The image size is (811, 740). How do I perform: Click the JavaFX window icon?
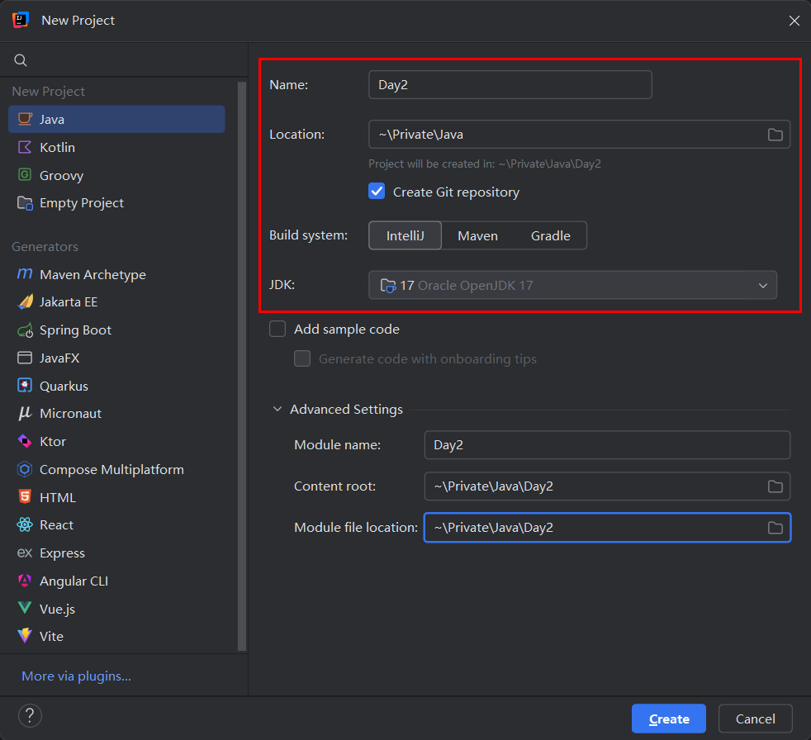point(25,358)
